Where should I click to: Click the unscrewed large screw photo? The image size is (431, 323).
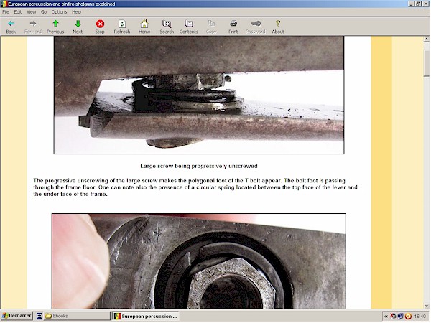[x=199, y=95]
